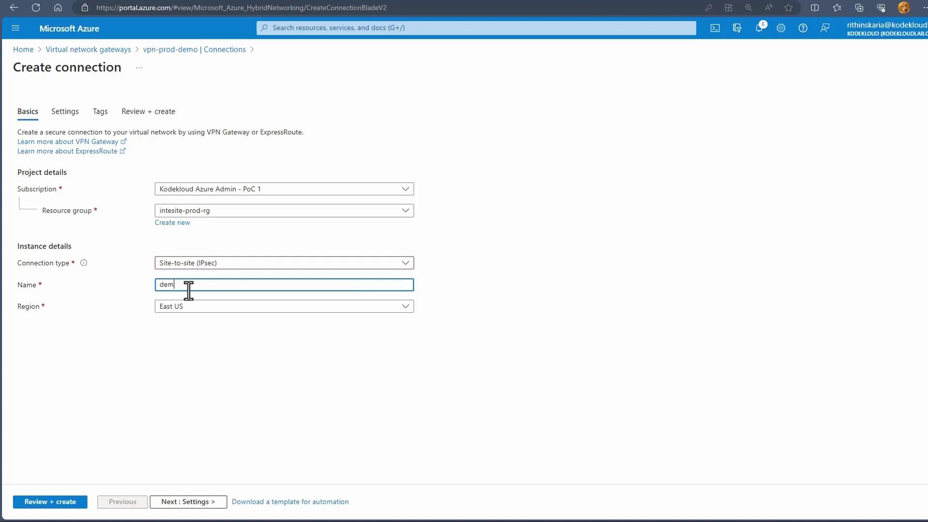This screenshot has width=928, height=522.
Task: Click the Connection type info icon
Action: (84, 263)
